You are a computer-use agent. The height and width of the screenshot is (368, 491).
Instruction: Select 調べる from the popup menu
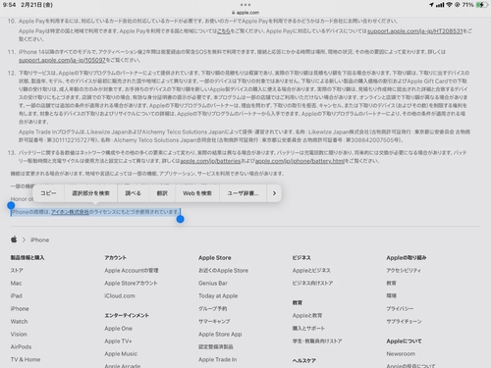pos(134,193)
